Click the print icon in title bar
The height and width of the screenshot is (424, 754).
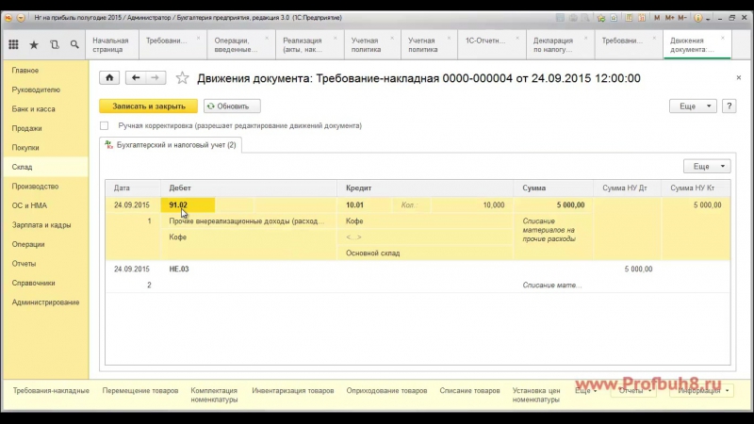point(573,18)
